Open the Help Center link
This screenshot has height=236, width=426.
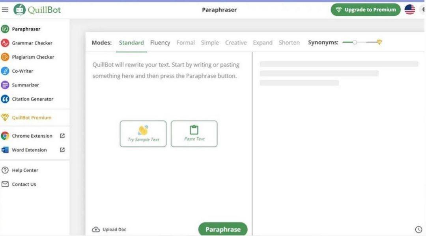(x=25, y=170)
